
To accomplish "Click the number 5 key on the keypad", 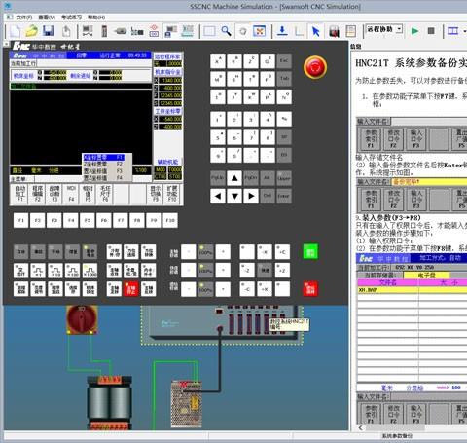I will (218, 137).
